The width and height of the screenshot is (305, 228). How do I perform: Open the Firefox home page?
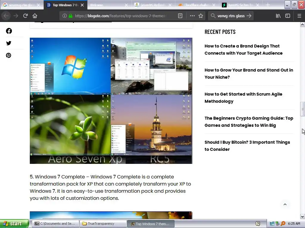coord(35,16)
